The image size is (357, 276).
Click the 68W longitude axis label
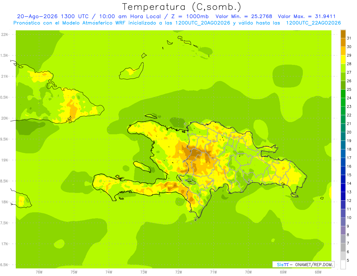318,272
